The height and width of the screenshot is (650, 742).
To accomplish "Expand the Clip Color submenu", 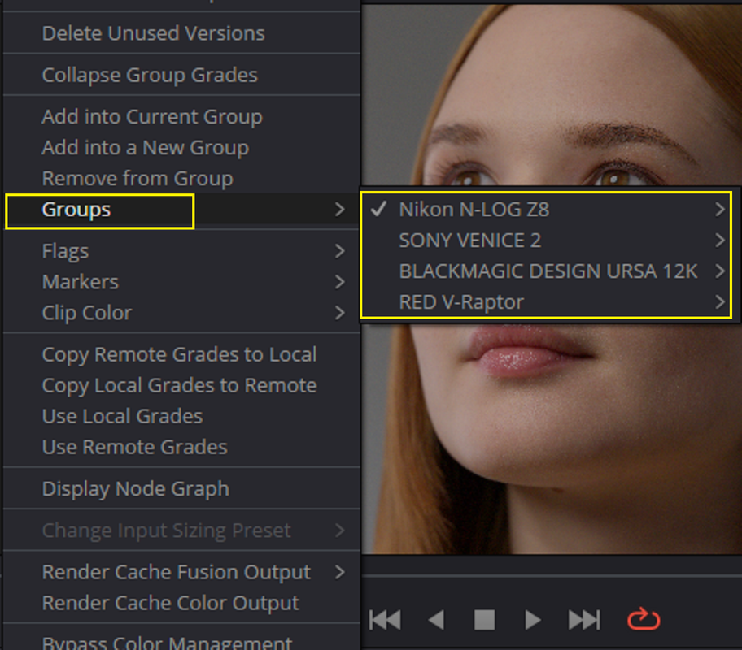I will (181, 313).
